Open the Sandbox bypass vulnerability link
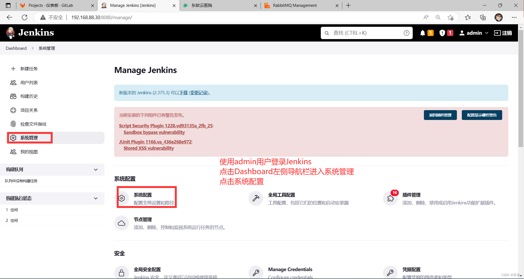This screenshot has height=279, width=524. [x=154, y=132]
